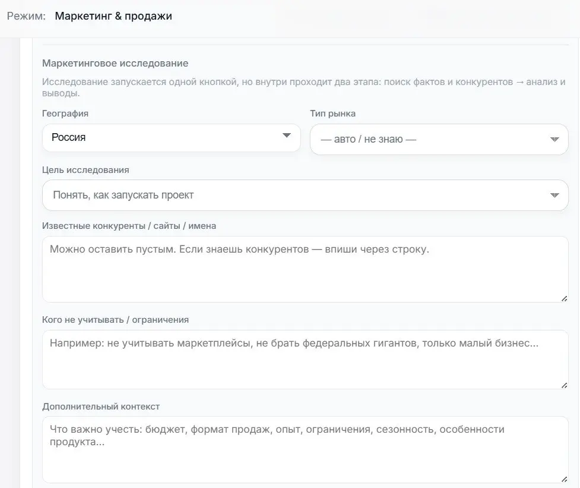
Task: Click the Цель исследования label
Action: (x=85, y=170)
